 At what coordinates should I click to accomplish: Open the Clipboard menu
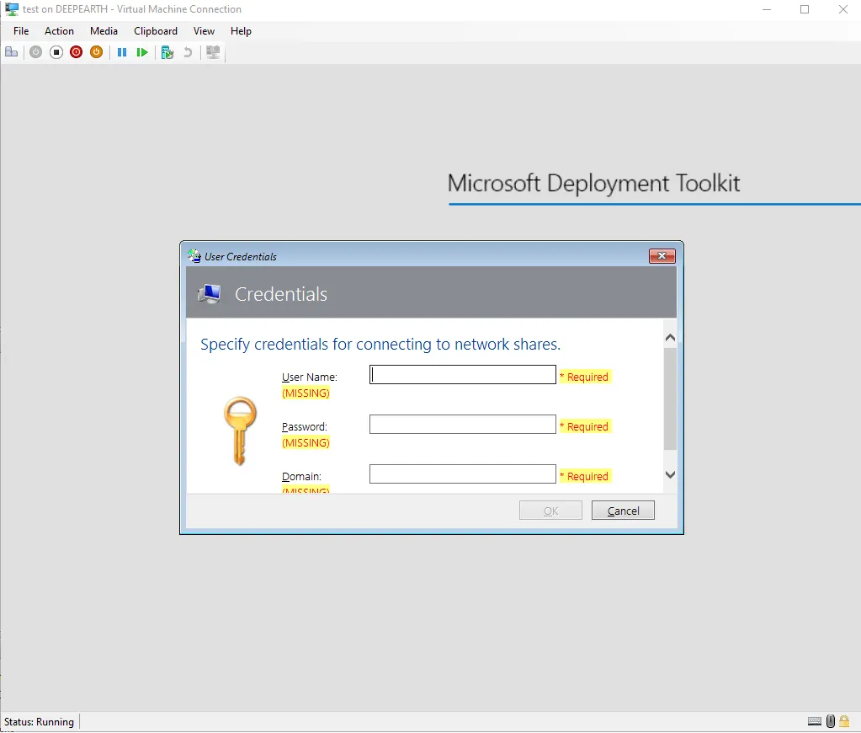tap(156, 31)
